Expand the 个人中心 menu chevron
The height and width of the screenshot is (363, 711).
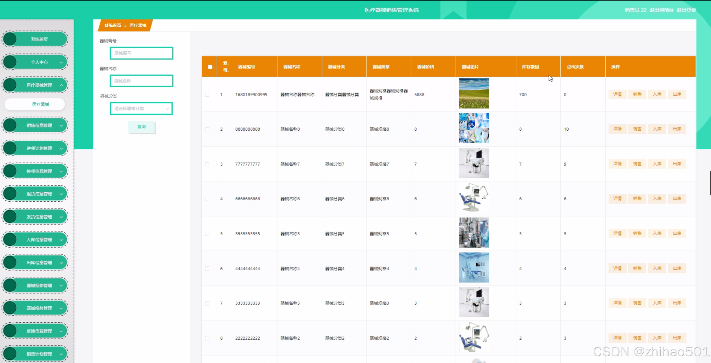point(61,62)
